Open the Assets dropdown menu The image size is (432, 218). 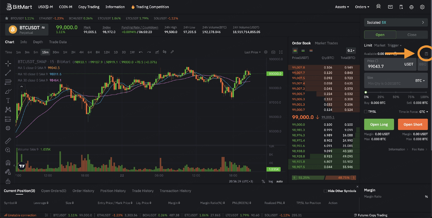(342, 7)
